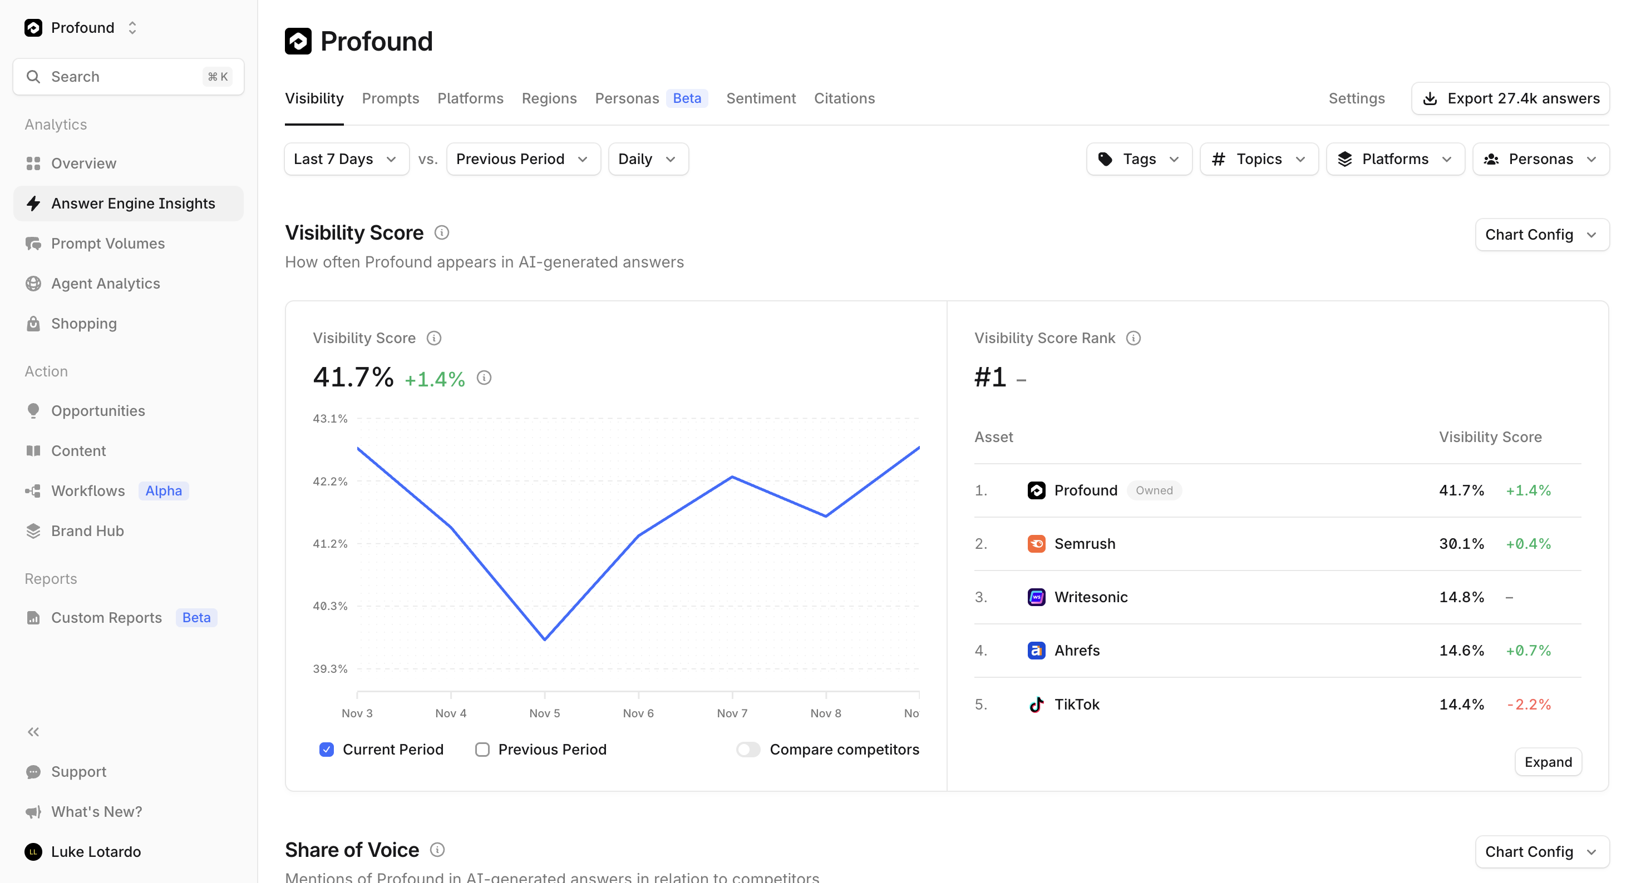Open Chart Config dropdown for Visibility Score
Screen dimensions: 1636x883
pos(1542,235)
